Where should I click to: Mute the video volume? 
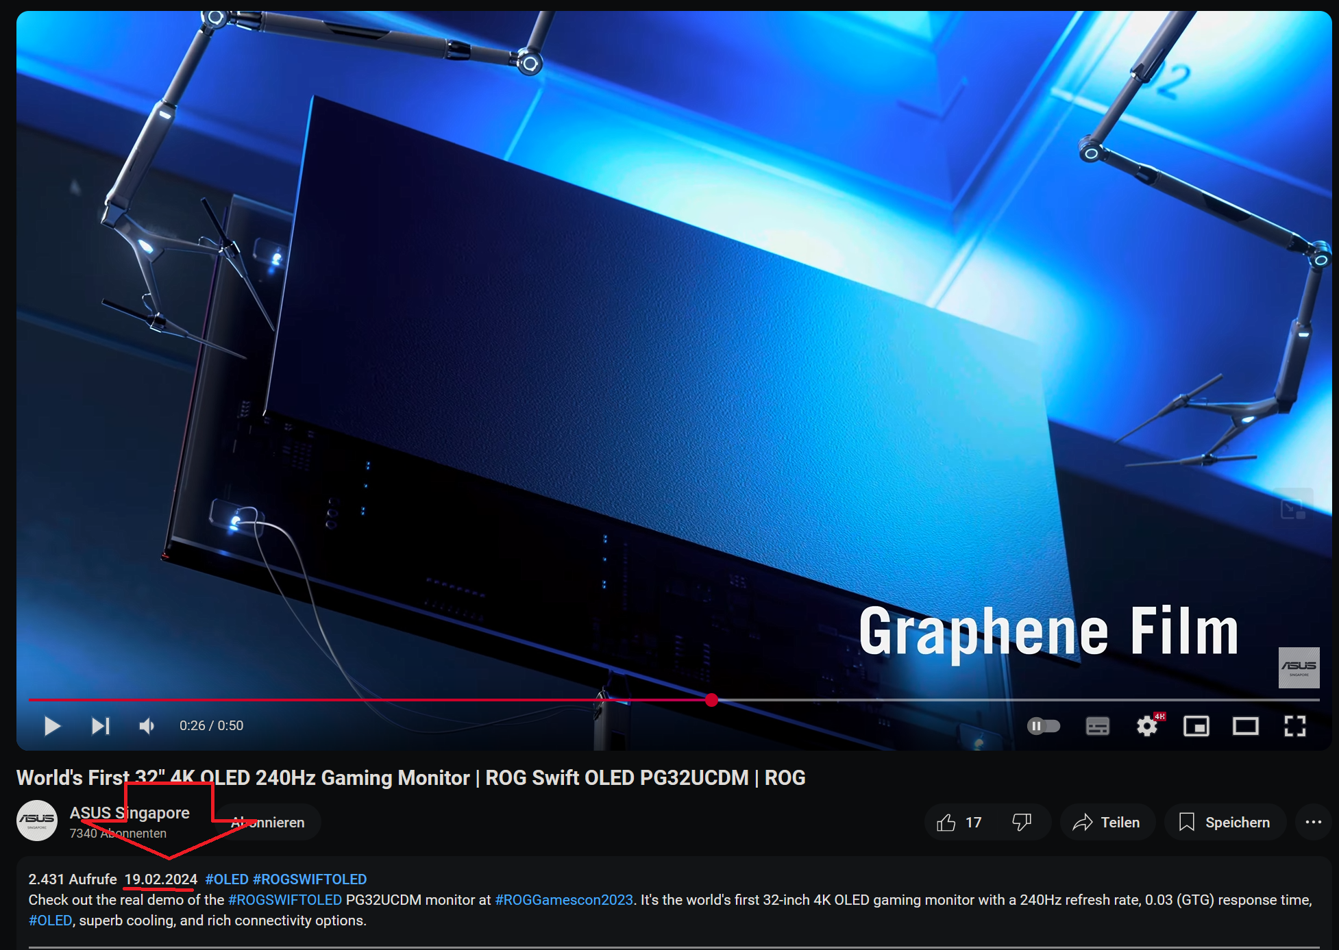pyautogui.click(x=146, y=725)
